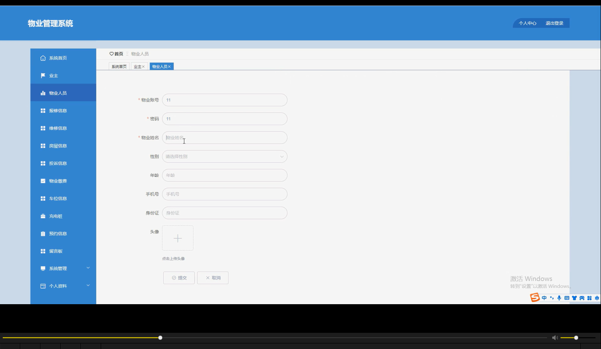Click the video player volume speaker icon
Viewport: 601px width, 349px height.
click(555, 337)
